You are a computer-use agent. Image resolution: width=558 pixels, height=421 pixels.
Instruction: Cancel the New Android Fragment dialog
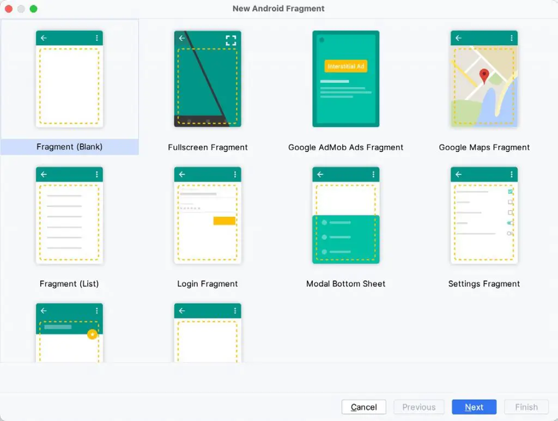click(x=363, y=407)
